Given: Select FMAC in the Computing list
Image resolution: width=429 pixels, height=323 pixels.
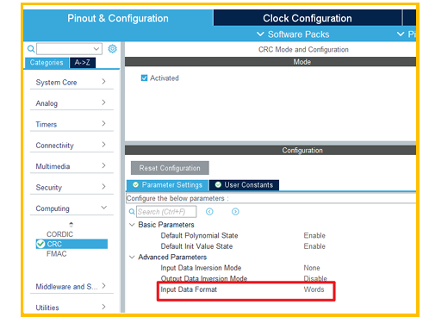Looking at the screenshot, I should pos(57,254).
